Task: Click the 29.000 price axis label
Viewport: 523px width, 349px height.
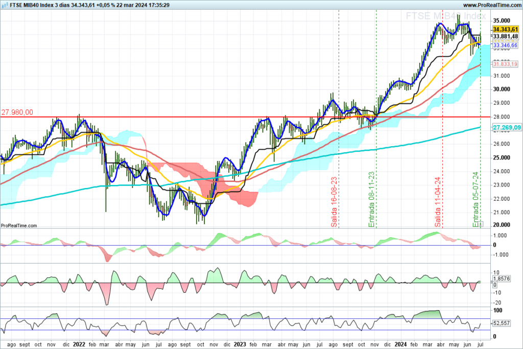Action: point(502,103)
